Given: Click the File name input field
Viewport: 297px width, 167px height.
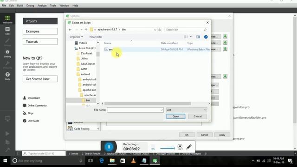Looking at the screenshot, I should [x=135, y=110].
